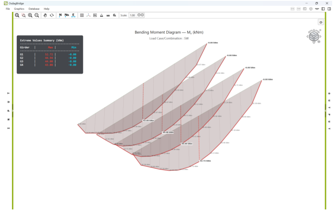The image size is (333, 216).
Task: Click the reset view refresh button
Action: point(321,22)
